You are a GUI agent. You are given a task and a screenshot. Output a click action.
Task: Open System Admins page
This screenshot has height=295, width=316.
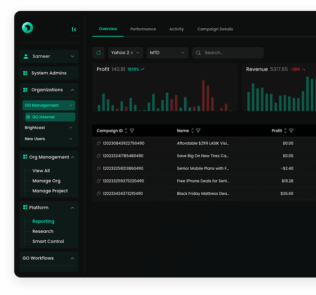[49, 73]
